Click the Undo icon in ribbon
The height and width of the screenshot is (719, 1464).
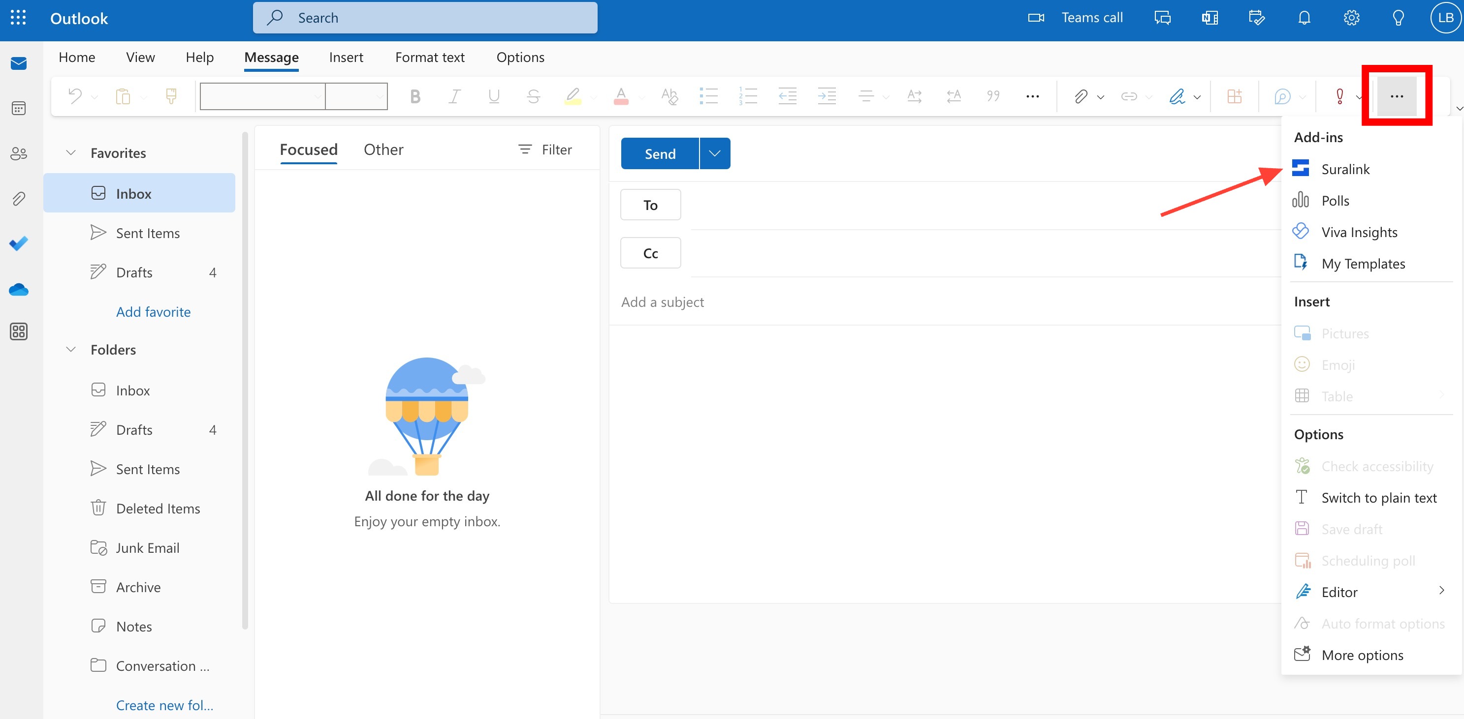75,96
